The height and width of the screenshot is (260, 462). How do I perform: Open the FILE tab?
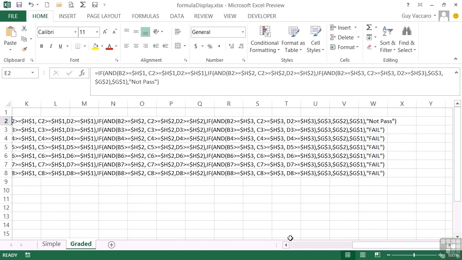(13, 16)
